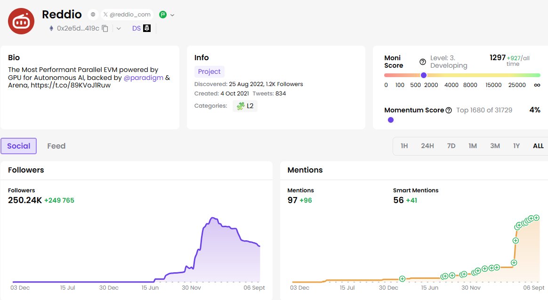The width and height of the screenshot is (548, 300).
Task: Click the 4% momentum percentage
Action: pyautogui.click(x=535, y=110)
